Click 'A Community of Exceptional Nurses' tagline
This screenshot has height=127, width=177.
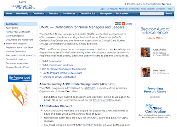148,4
